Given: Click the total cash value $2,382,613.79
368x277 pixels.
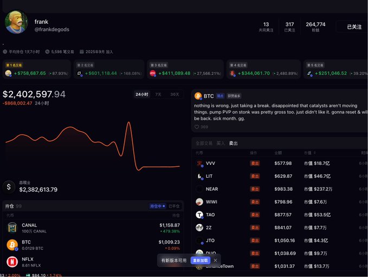Looking at the screenshot, I should [x=38, y=190].
